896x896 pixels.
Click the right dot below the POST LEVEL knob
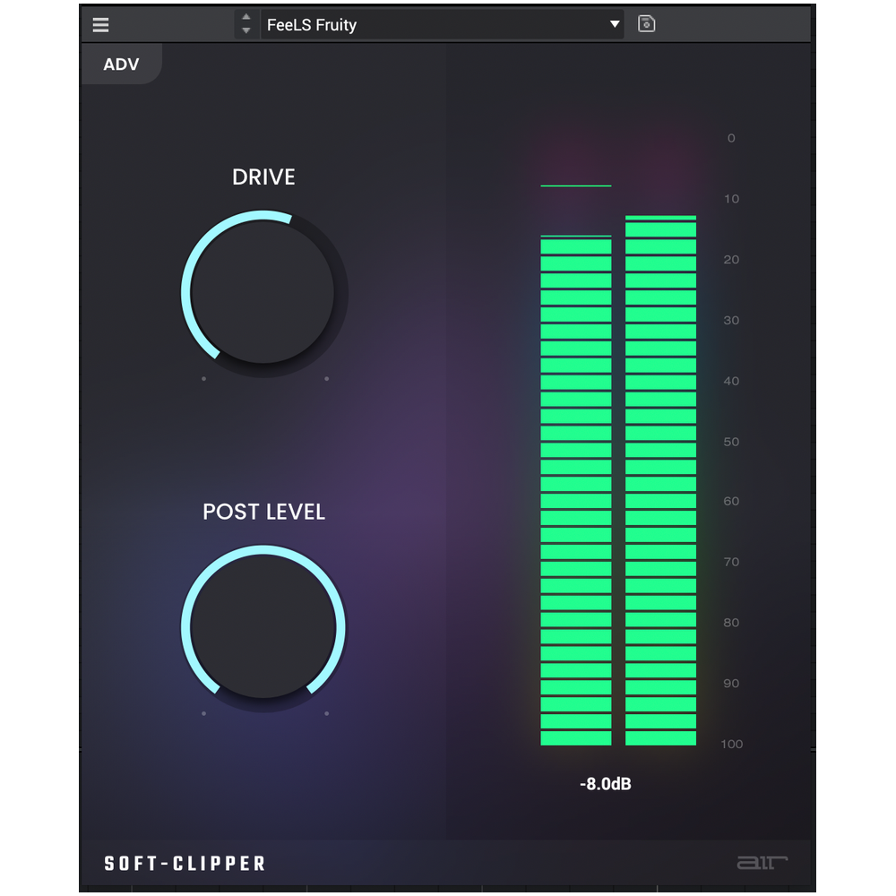pyautogui.click(x=326, y=713)
